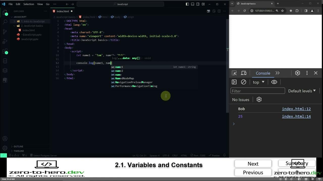Switch to DevTools Console tab
This screenshot has width=323, height=181.
(x=263, y=73)
